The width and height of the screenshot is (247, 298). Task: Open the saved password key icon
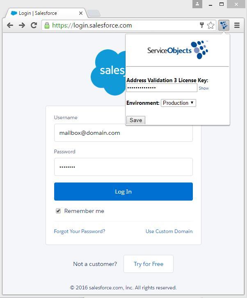point(202,25)
